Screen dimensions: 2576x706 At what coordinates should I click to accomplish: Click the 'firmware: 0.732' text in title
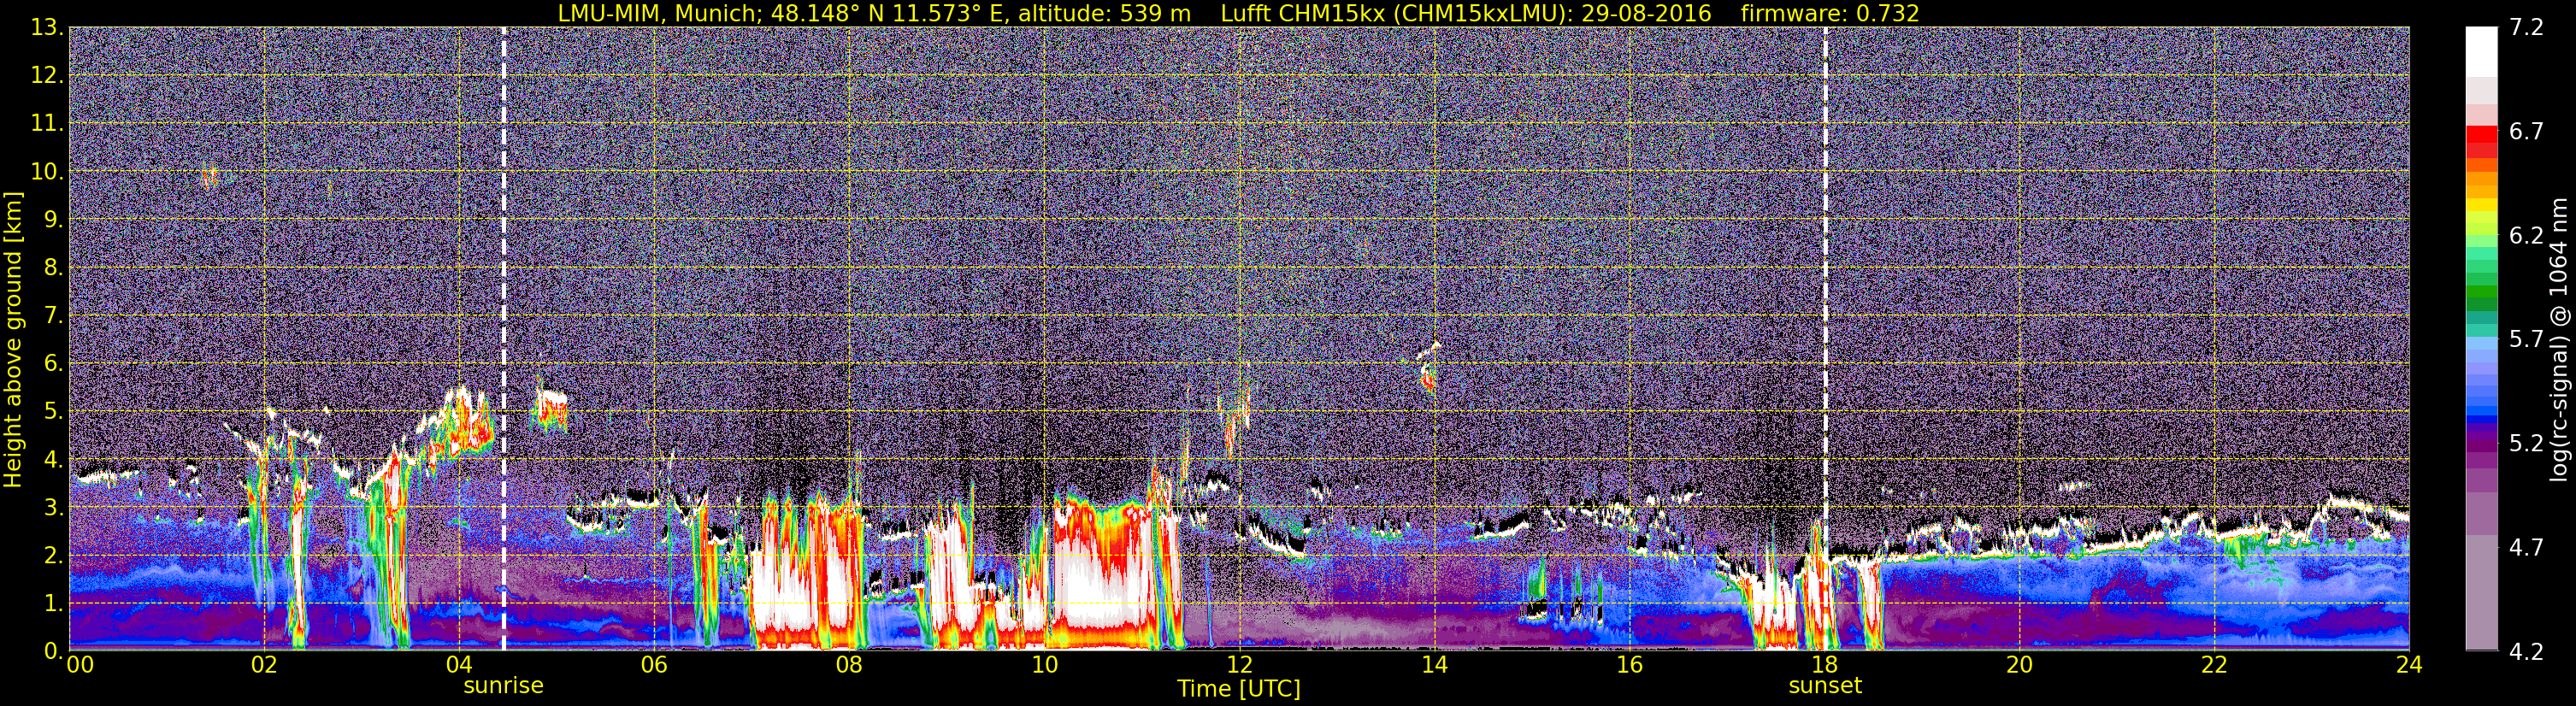(1830, 13)
